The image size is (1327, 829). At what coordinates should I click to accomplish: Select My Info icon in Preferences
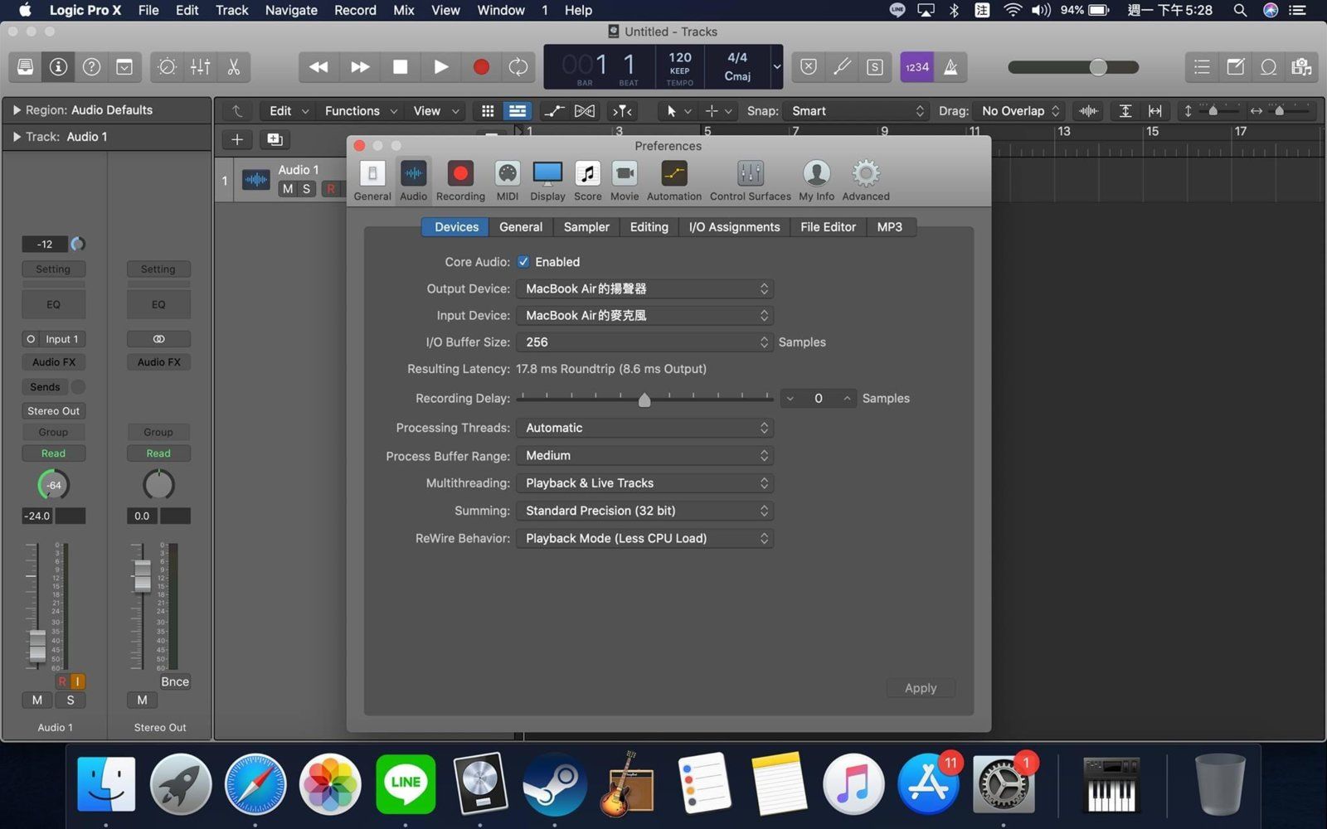click(817, 180)
